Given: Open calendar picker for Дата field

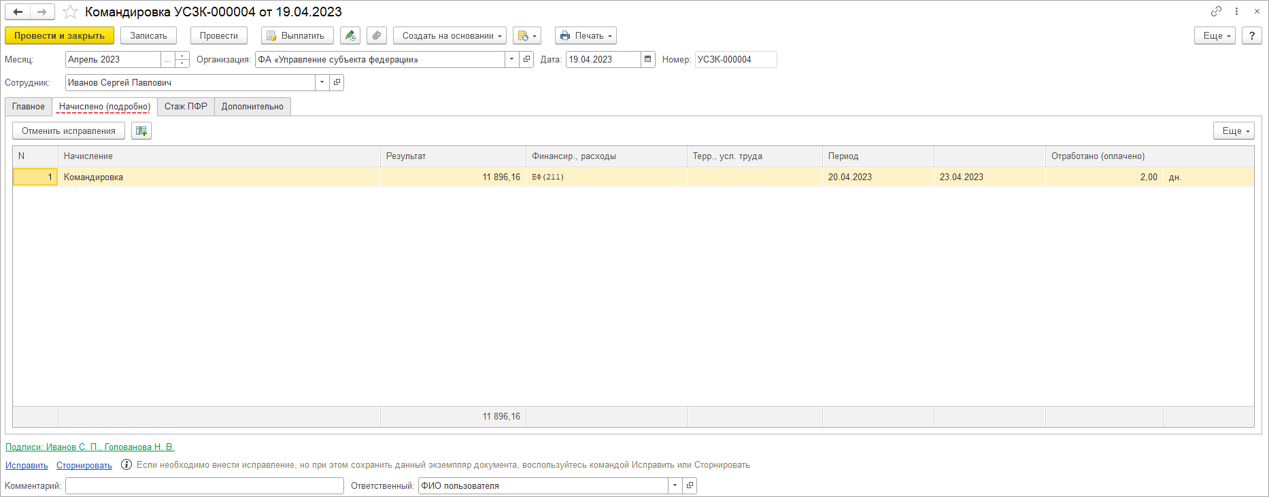Looking at the screenshot, I should (648, 59).
